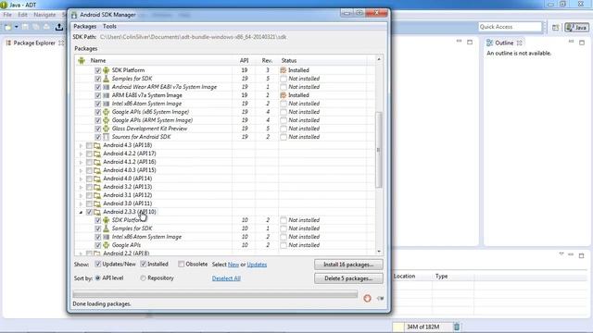Expand the Android 4.3 (API 18) node
This screenshot has width=593, height=333.
coord(81,145)
